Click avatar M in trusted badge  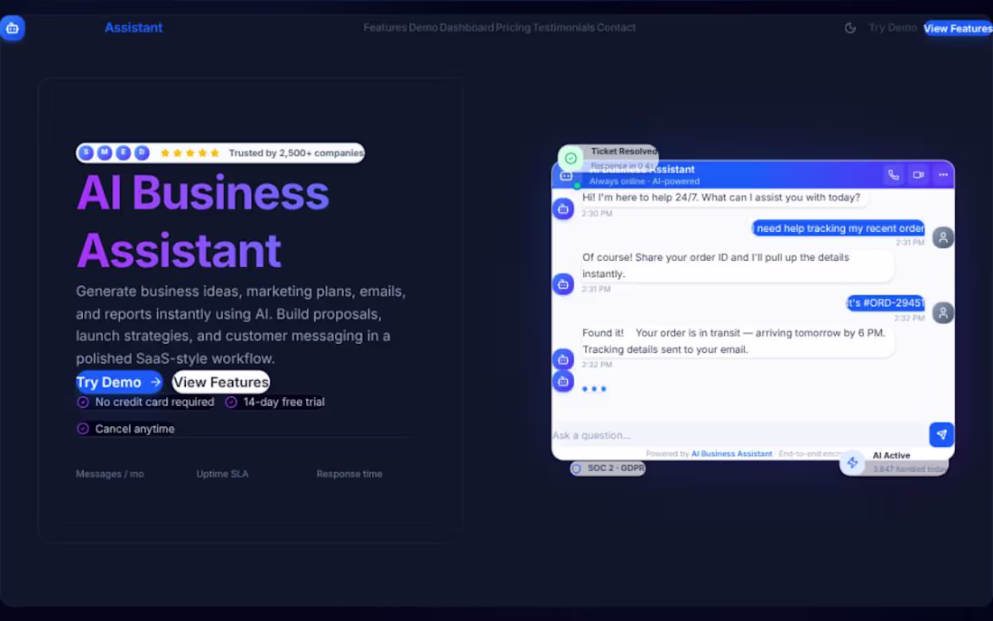point(105,153)
